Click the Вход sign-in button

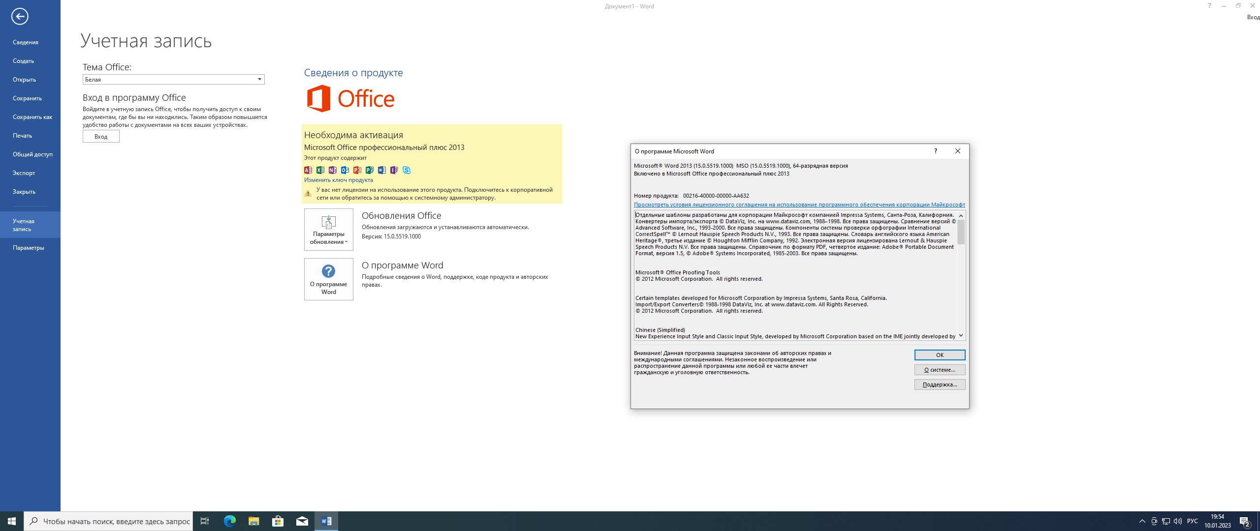[x=101, y=137]
